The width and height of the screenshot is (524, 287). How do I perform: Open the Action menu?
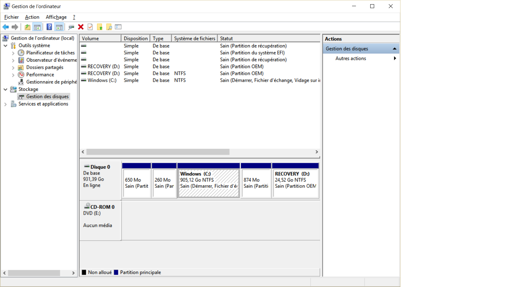(32, 17)
